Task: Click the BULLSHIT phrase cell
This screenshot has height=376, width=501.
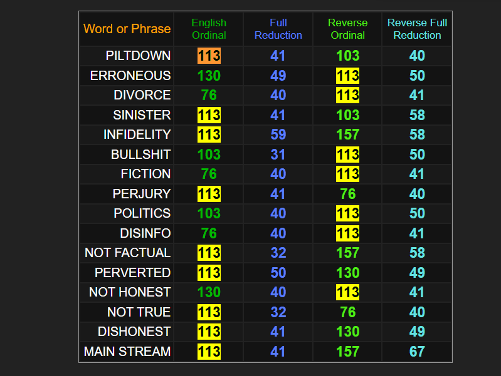Action: pos(140,155)
